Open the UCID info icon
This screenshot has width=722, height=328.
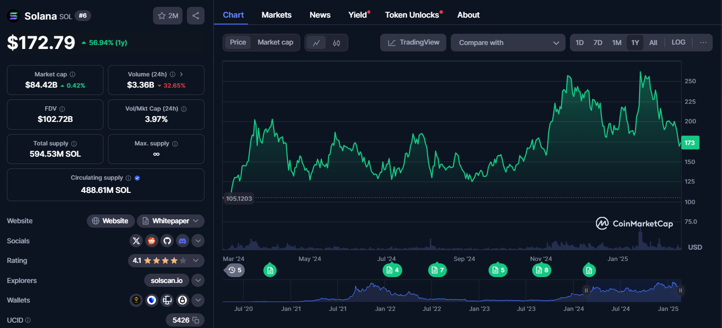tap(27, 320)
